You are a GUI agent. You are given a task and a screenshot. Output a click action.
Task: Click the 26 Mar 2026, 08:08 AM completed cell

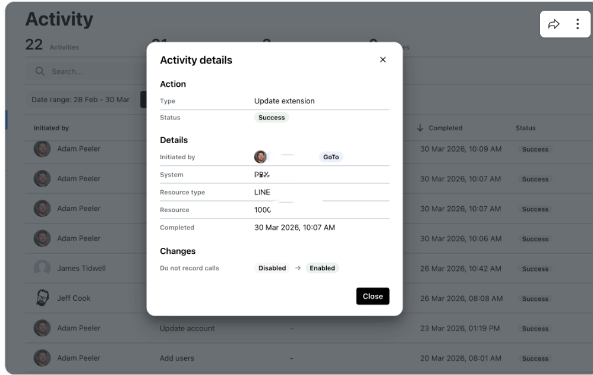pos(462,298)
